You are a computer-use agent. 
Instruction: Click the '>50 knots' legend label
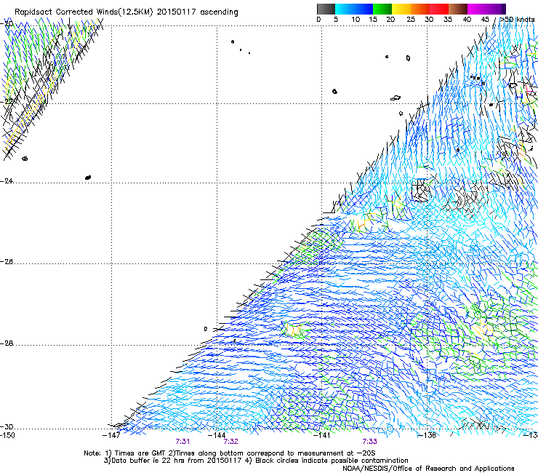pos(517,20)
